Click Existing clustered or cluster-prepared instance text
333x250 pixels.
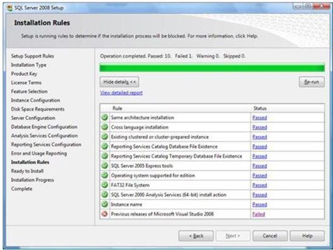point(160,137)
